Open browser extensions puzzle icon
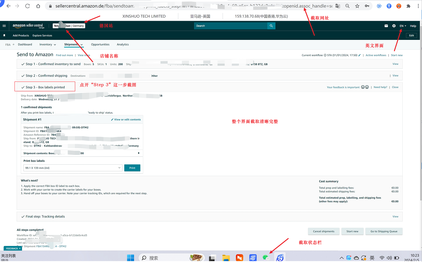 click(408, 6)
